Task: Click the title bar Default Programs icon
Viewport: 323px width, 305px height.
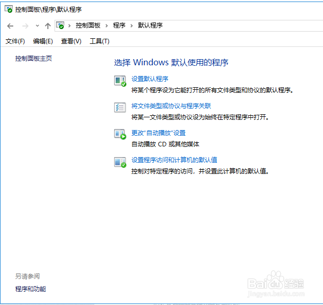Action: [9, 9]
